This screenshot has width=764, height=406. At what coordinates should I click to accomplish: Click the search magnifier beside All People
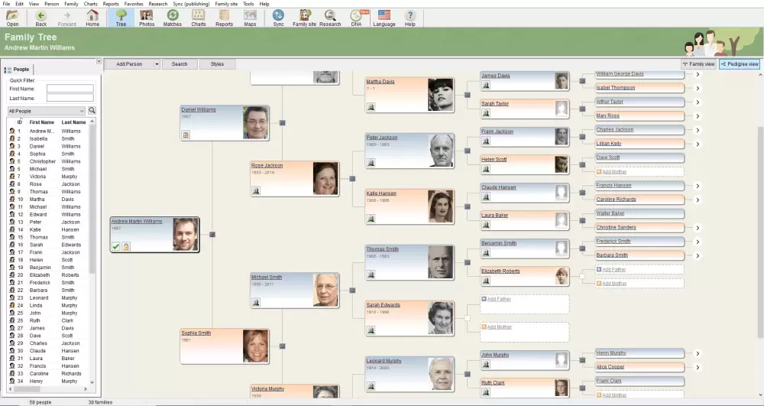(92, 111)
